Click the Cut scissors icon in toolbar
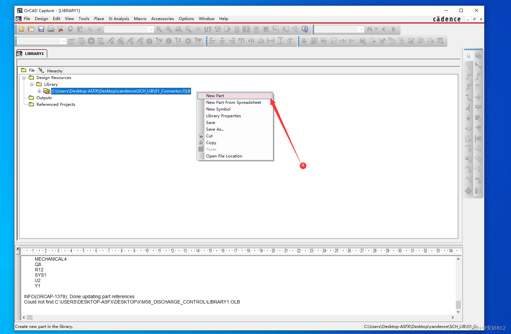 61,29
